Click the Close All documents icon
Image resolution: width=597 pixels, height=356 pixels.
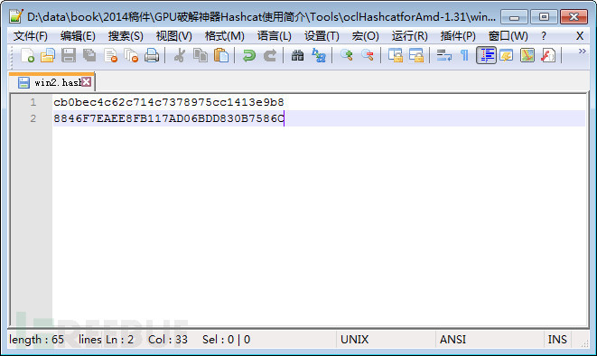[x=131, y=56]
